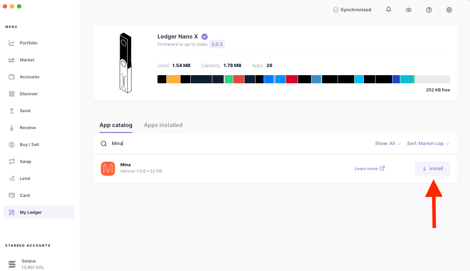Open Lend menu item
The height and width of the screenshot is (271, 470).
point(39,179)
